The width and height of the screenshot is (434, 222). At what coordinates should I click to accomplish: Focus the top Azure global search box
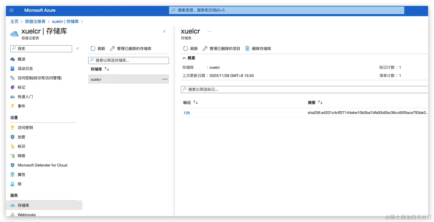click(287, 10)
